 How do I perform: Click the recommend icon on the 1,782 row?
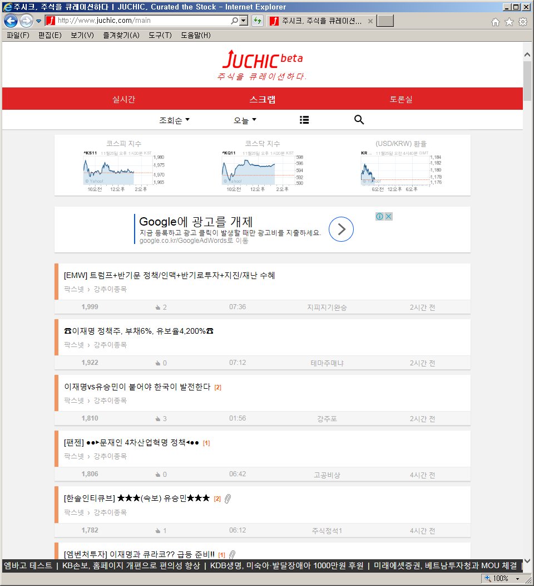(158, 530)
